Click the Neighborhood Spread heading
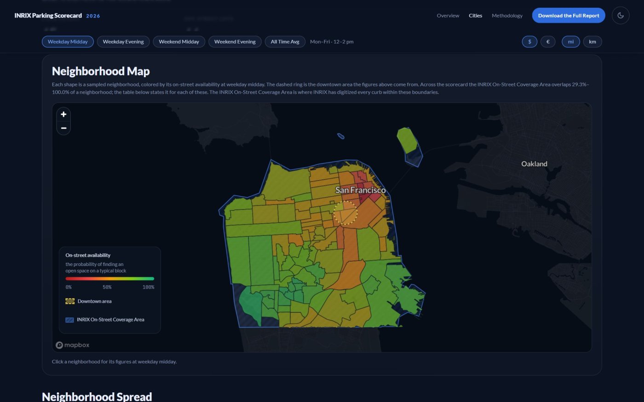Viewport: 644px width, 402px height. (x=97, y=396)
